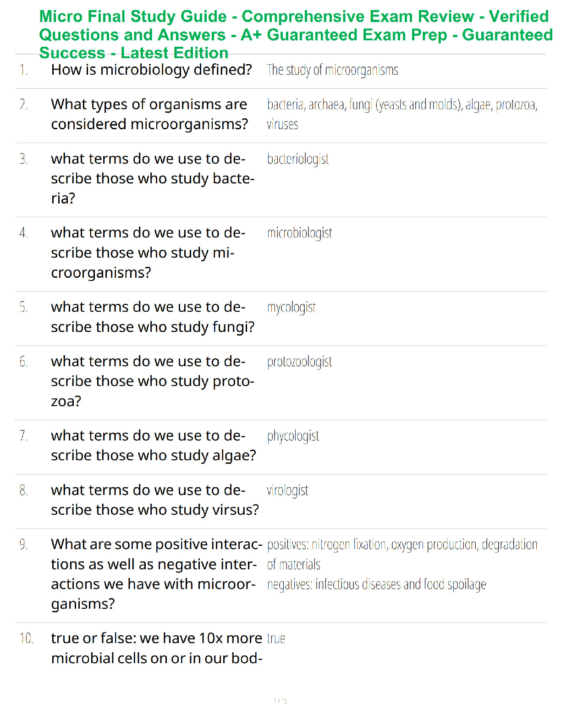Select the true or false 10x microbial cells question
Viewport: 561px width, 726px height.
pyautogui.click(x=156, y=648)
